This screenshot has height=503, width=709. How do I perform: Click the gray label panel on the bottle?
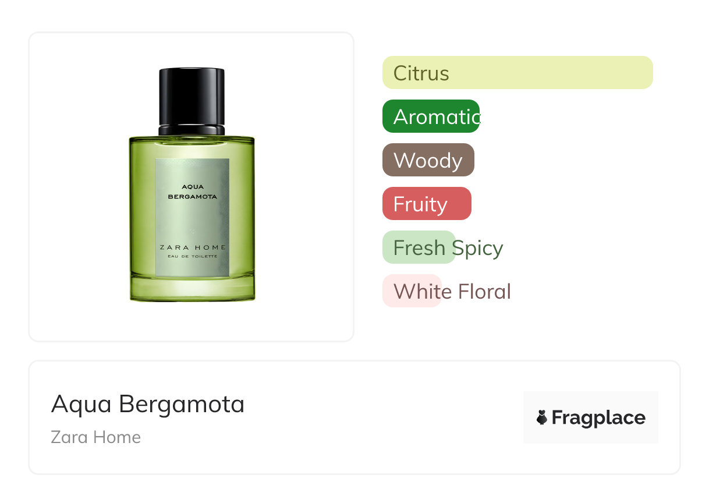click(x=192, y=217)
